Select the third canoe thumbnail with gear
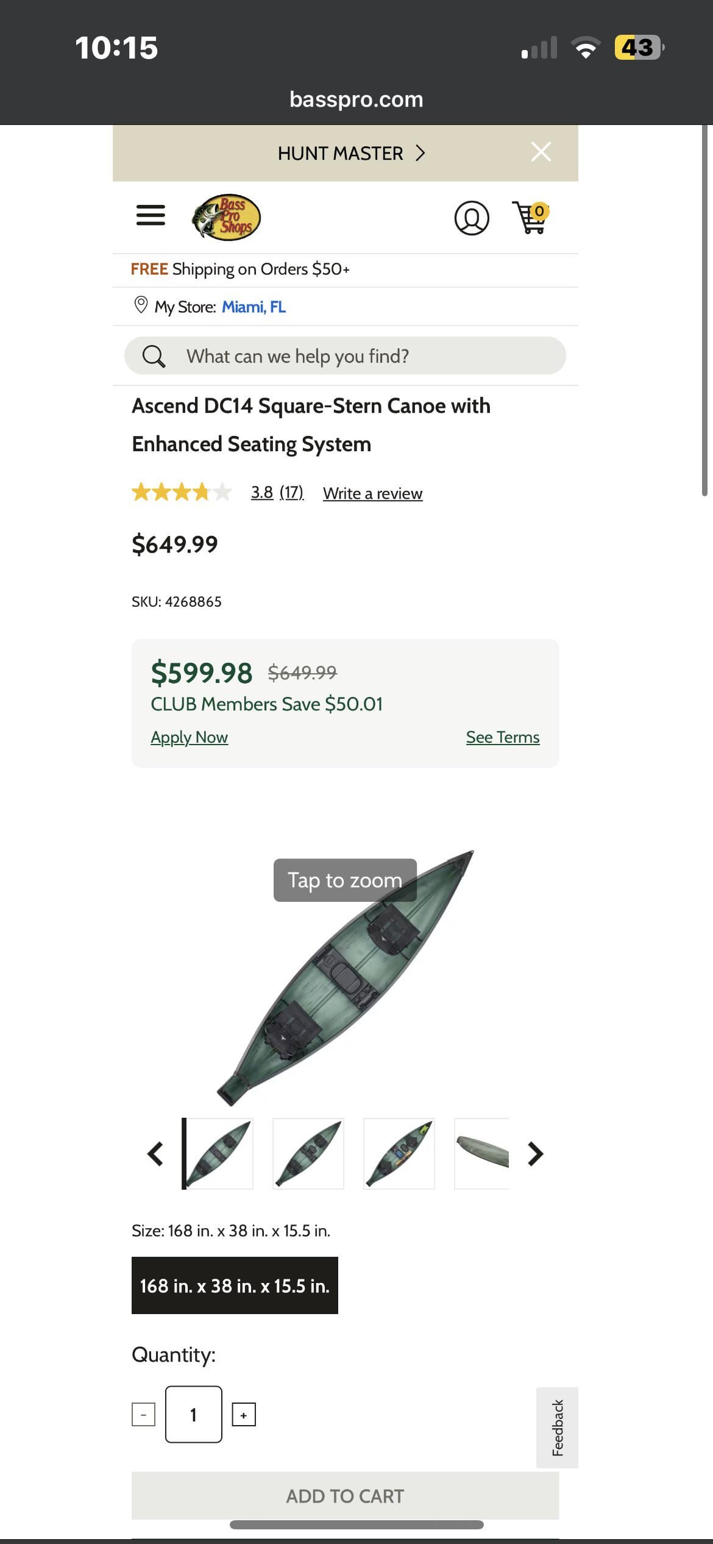 [x=399, y=1154]
